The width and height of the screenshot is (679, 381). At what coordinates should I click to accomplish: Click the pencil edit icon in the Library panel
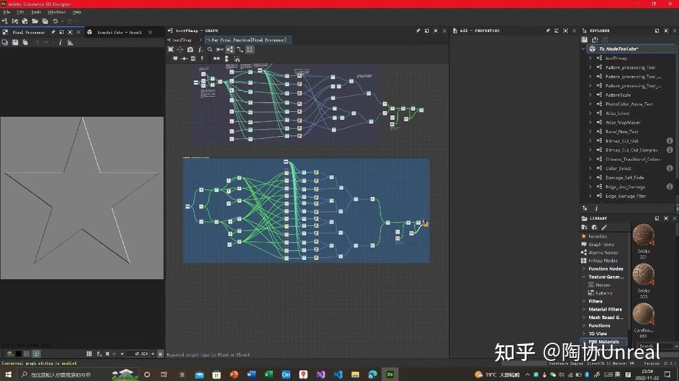coord(604,228)
